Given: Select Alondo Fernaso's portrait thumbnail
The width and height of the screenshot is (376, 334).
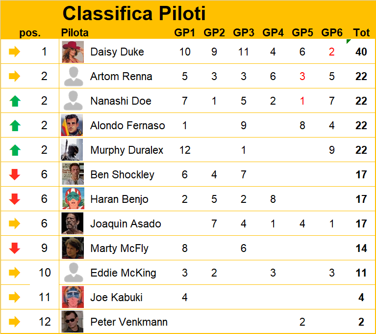Looking at the screenshot, I should 72,125.
